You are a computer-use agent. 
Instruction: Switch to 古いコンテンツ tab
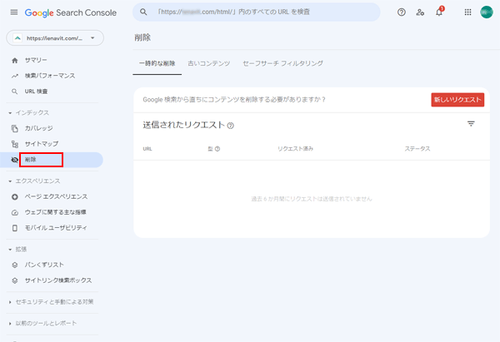(209, 63)
